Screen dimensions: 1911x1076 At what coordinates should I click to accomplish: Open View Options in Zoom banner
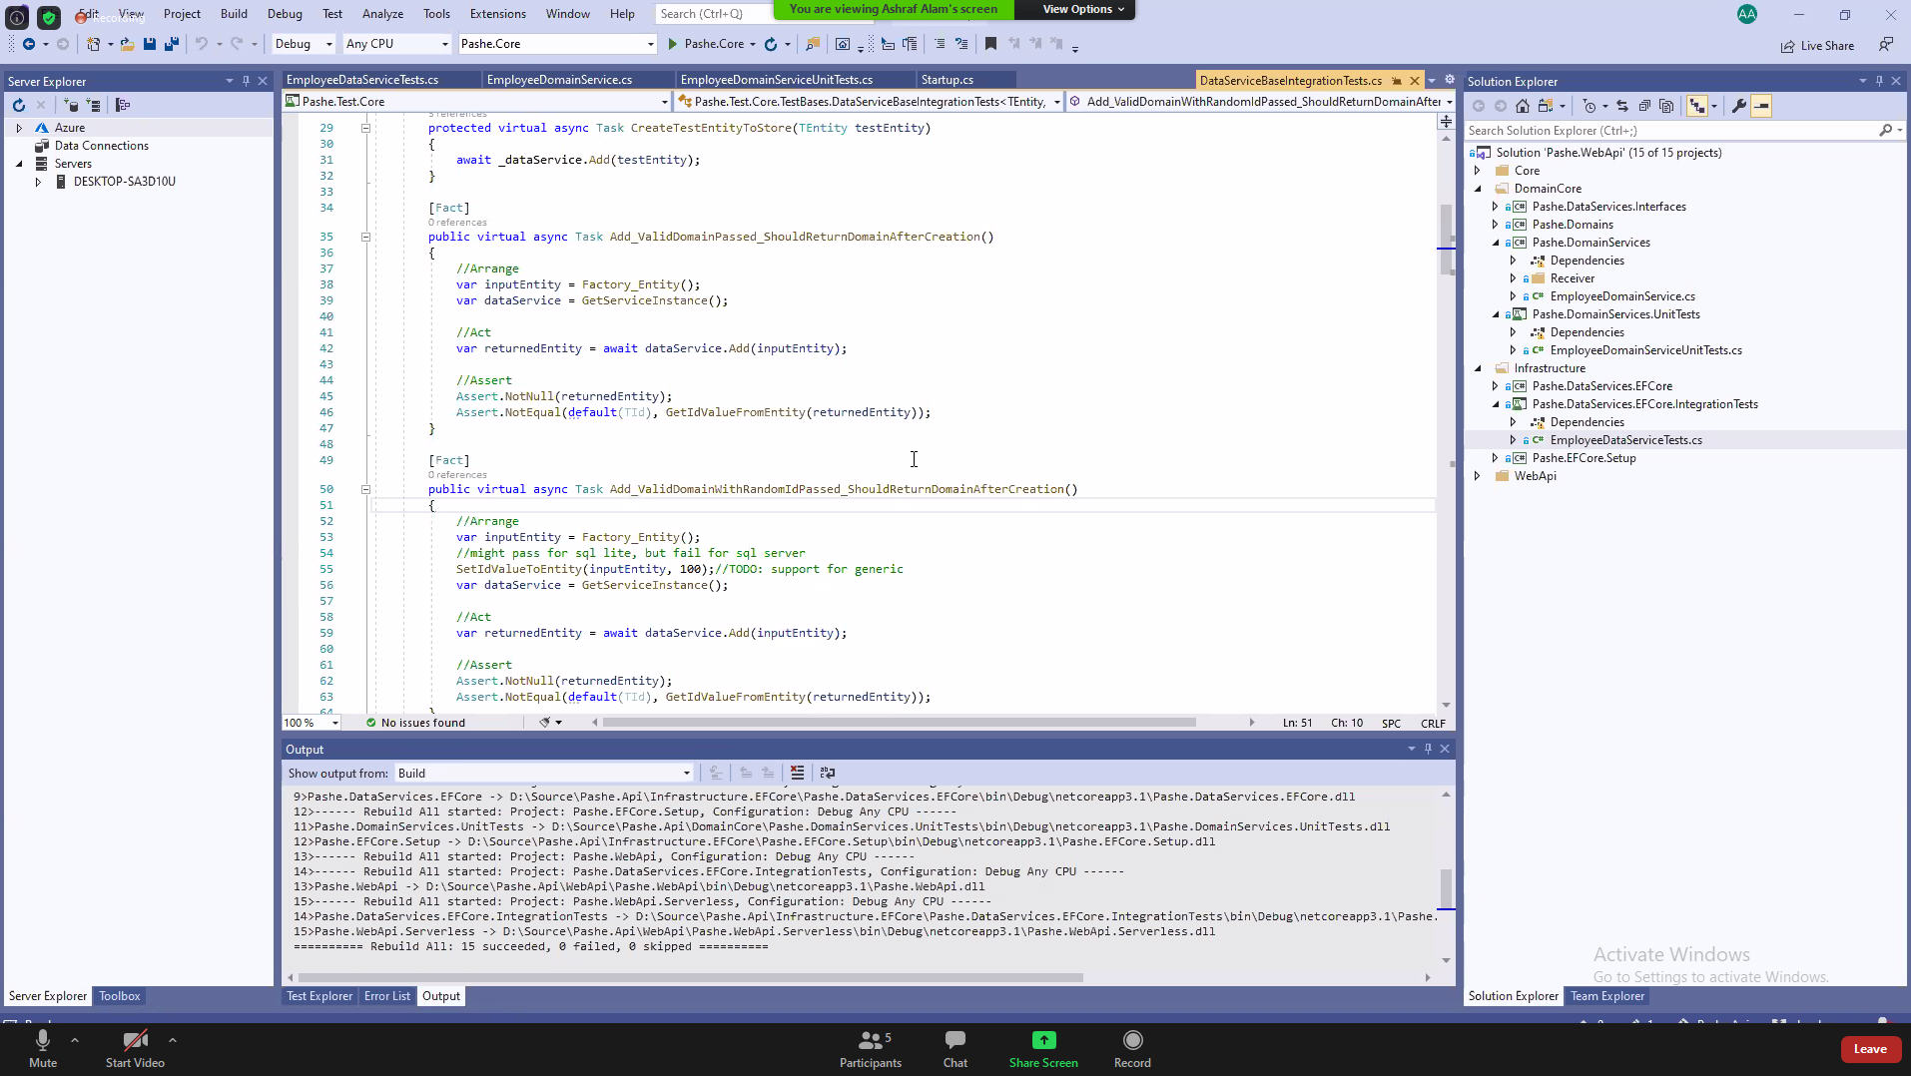click(1083, 9)
